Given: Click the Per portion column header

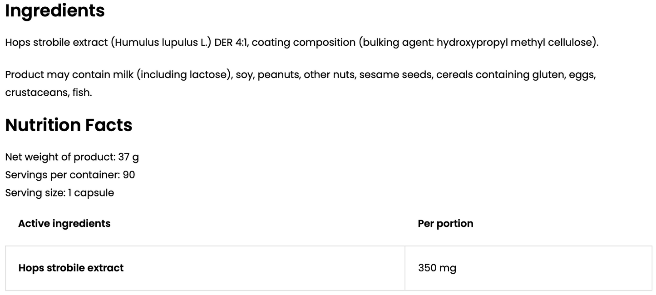Looking at the screenshot, I should [x=445, y=223].
